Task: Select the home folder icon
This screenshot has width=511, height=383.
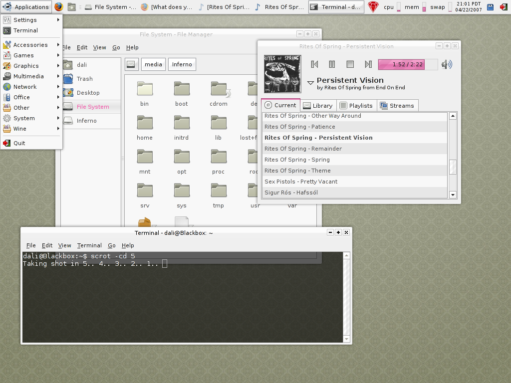Action: [x=145, y=123]
